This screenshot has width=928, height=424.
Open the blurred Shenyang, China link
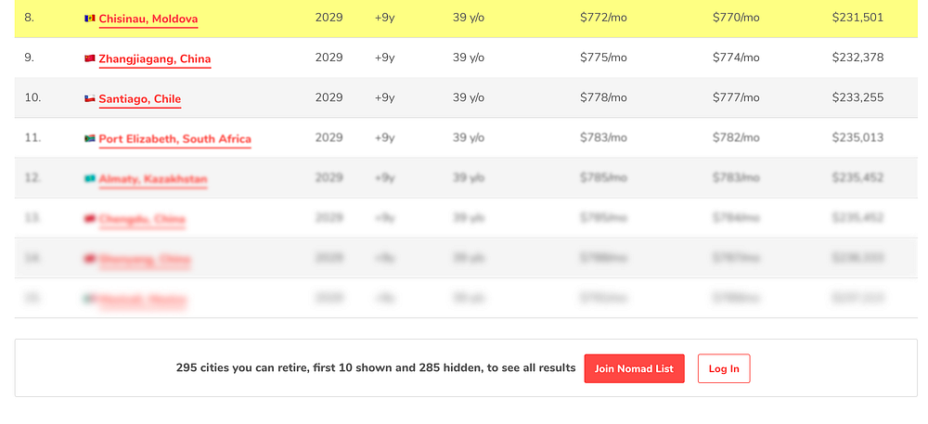145,259
